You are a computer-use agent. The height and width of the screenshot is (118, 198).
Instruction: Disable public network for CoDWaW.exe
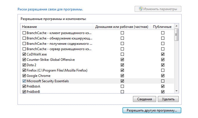coord(163,54)
